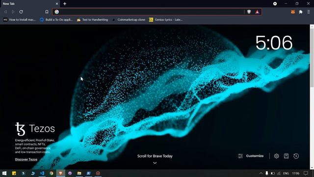314x177 pixels.
Task: Open the profile dropdown circle in title bar
Action: (275, 3)
